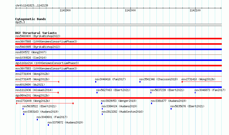229x135 pixels.
Task: Select the red bar under esv3607868
Action: click(118, 44)
